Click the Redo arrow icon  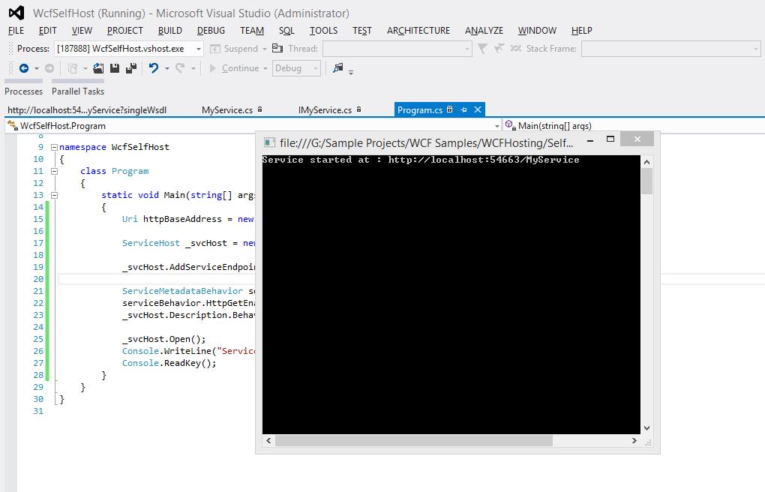[180, 67]
